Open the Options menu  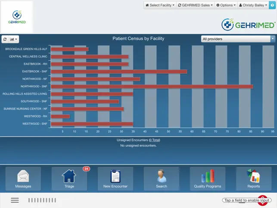click(x=226, y=5)
